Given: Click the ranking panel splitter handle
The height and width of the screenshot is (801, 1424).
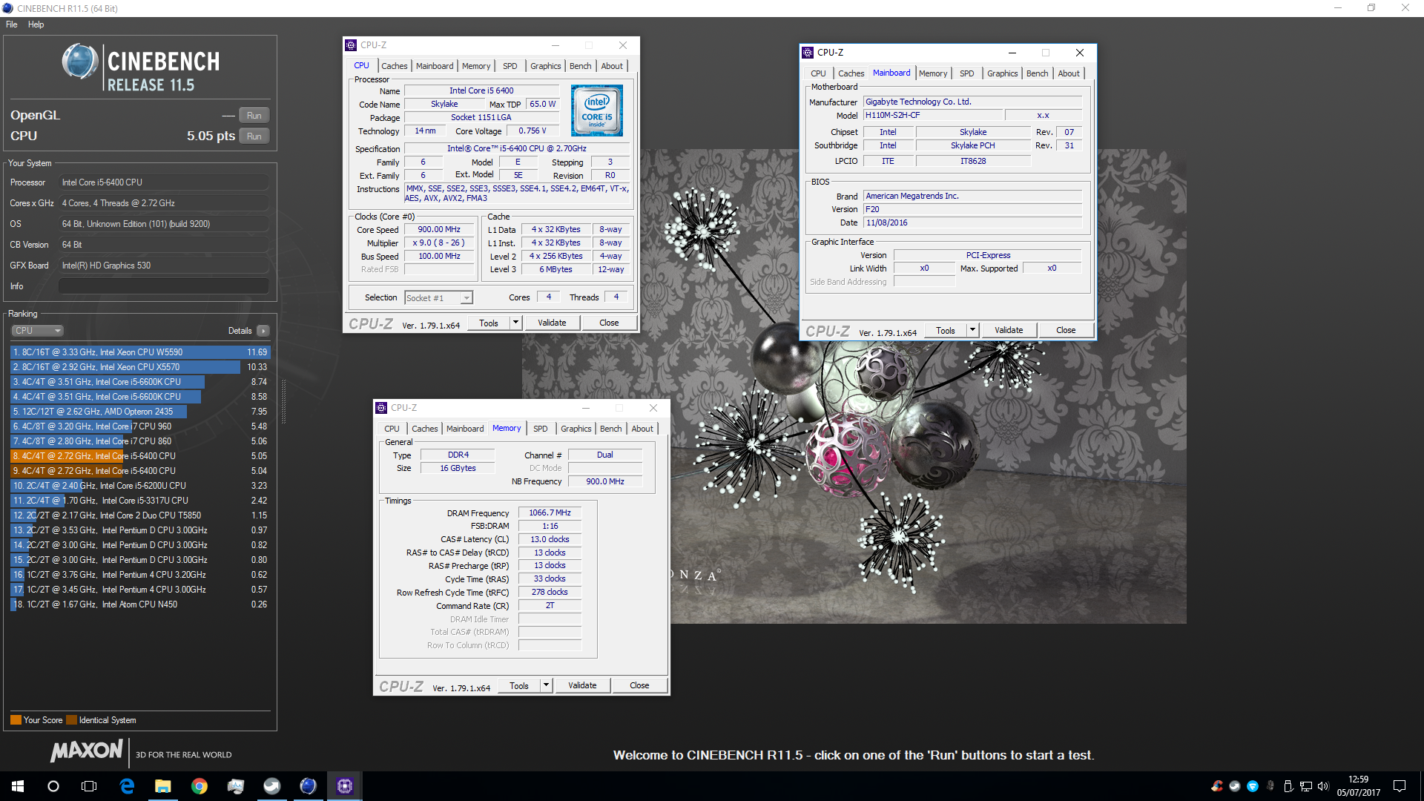Looking at the screenshot, I should tap(283, 401).
